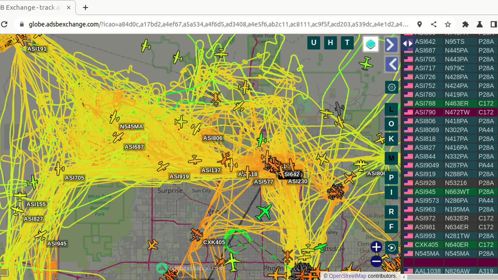This screenshot has height=280, width=498.
Task: Select the bright green jet near Peoria
Action: (x=264, y=212)
